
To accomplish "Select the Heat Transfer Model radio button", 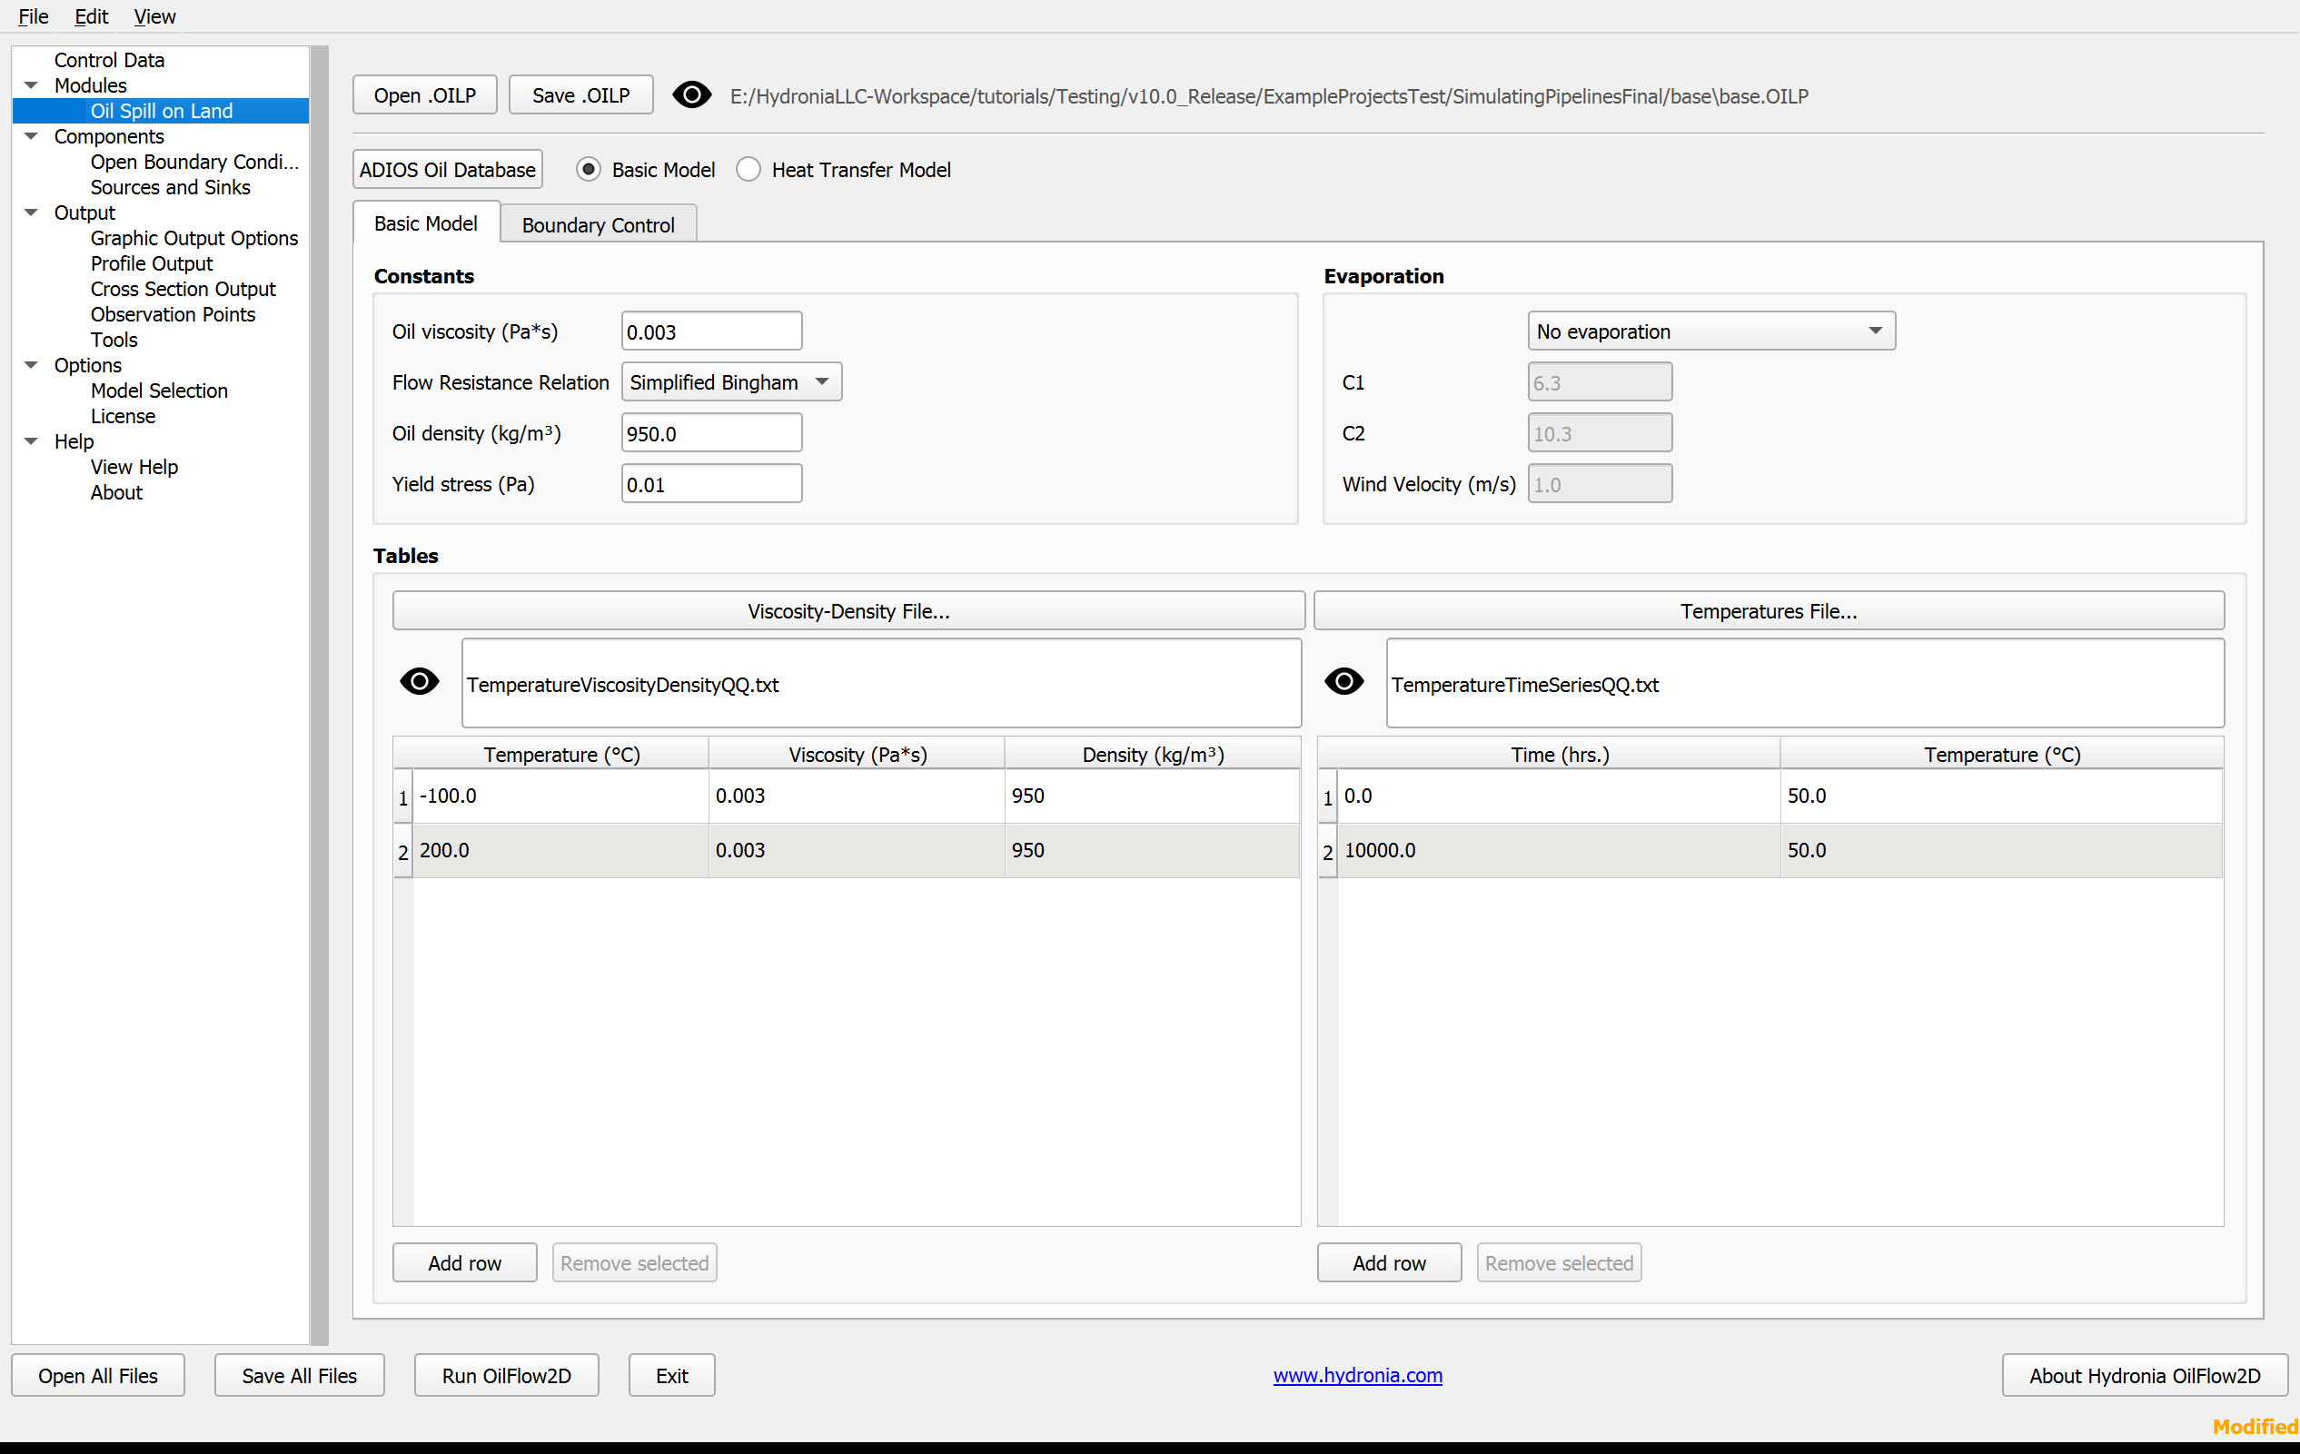I will (748, 170).
